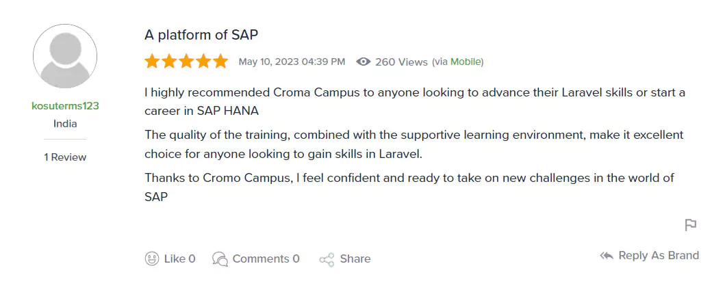Screen dimensions: 725x290
Task: Click the first orange rating star
Action: (151, 62)
